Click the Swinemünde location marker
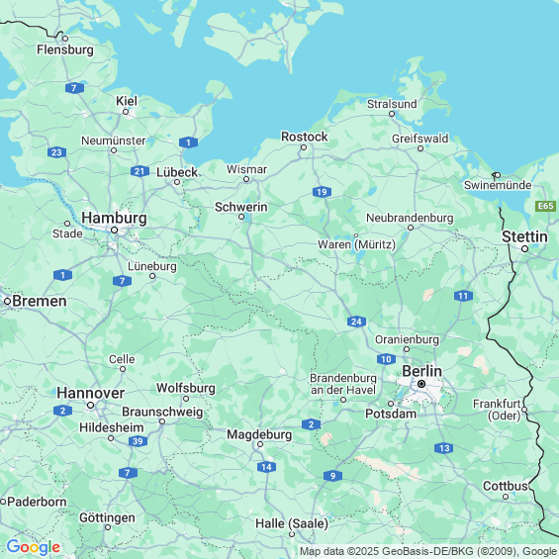This screenshot has height=559, width=559. tap(497, 175)
